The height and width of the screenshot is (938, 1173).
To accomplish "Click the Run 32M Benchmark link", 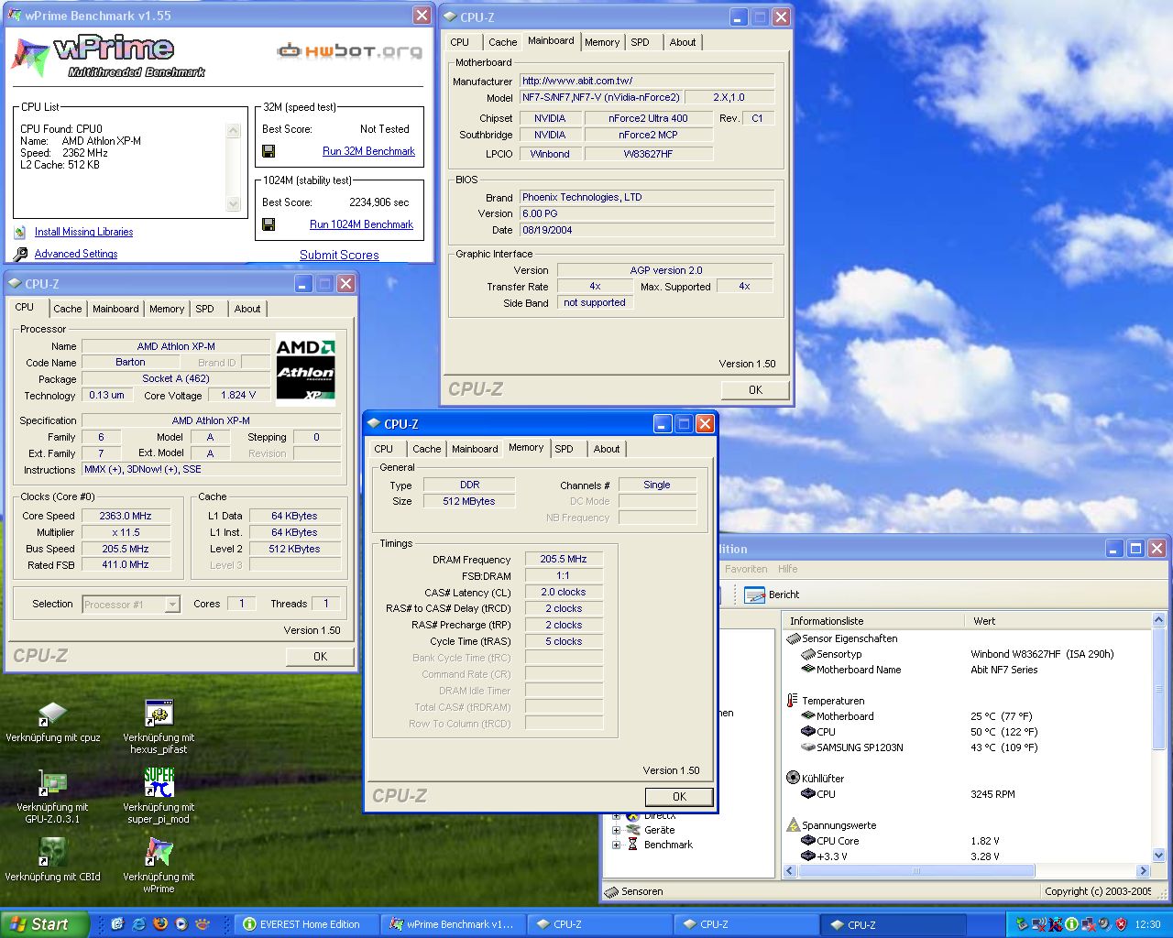I will (368, 151).
